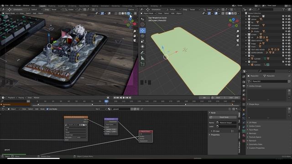Viewport: 292px width, 164px height.
Task: Select the Transform tool in right viewport
Action: pos(142,46)
